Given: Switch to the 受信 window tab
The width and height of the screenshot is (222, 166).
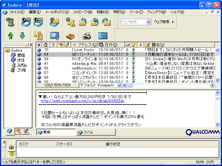Looking at the screenshot, I should [x=55, y=132].
